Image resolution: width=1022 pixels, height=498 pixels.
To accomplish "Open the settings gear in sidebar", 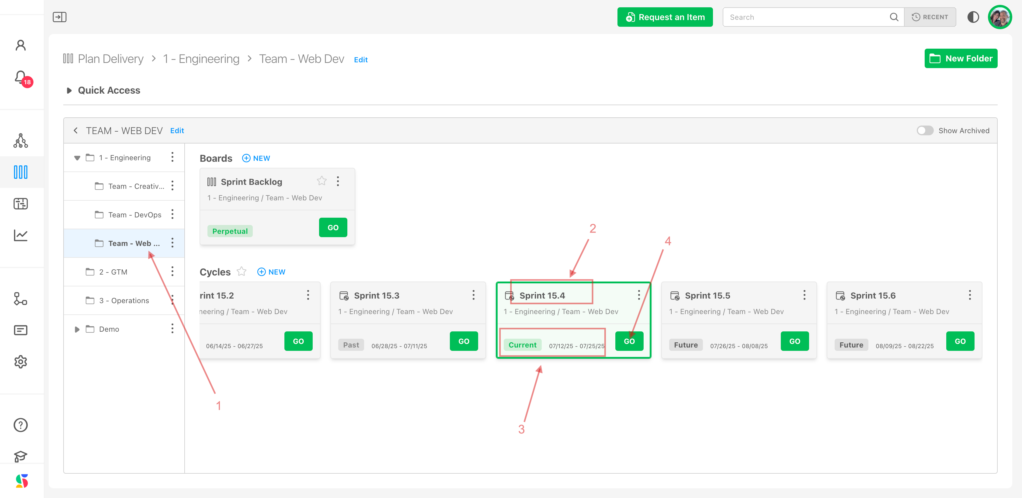I will click(21, 361).
